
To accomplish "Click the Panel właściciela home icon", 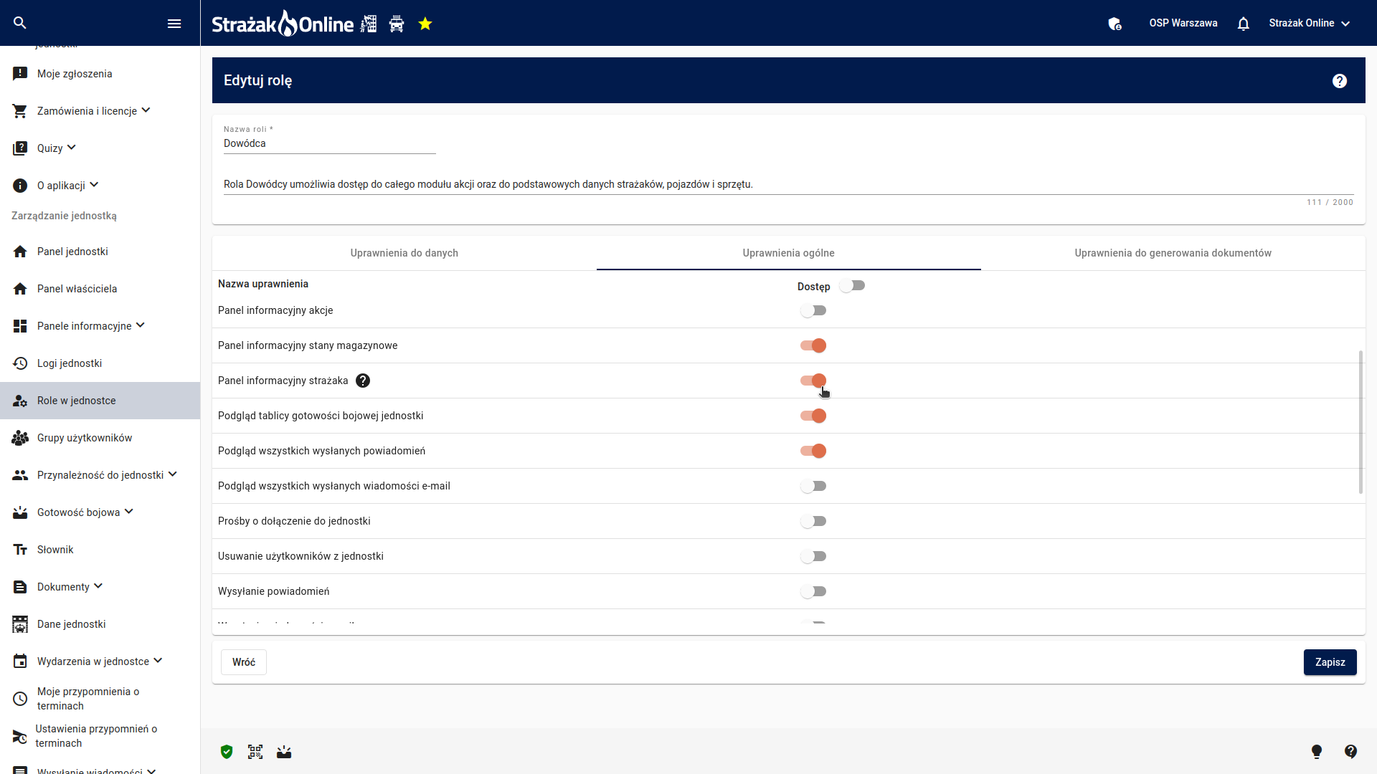I will [x=20, y=289].
